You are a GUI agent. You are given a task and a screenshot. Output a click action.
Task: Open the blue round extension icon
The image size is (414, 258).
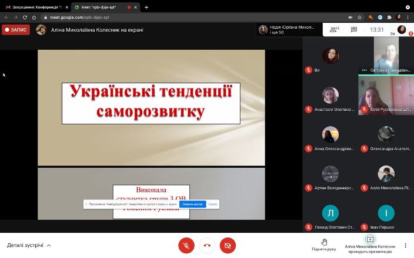380,18
